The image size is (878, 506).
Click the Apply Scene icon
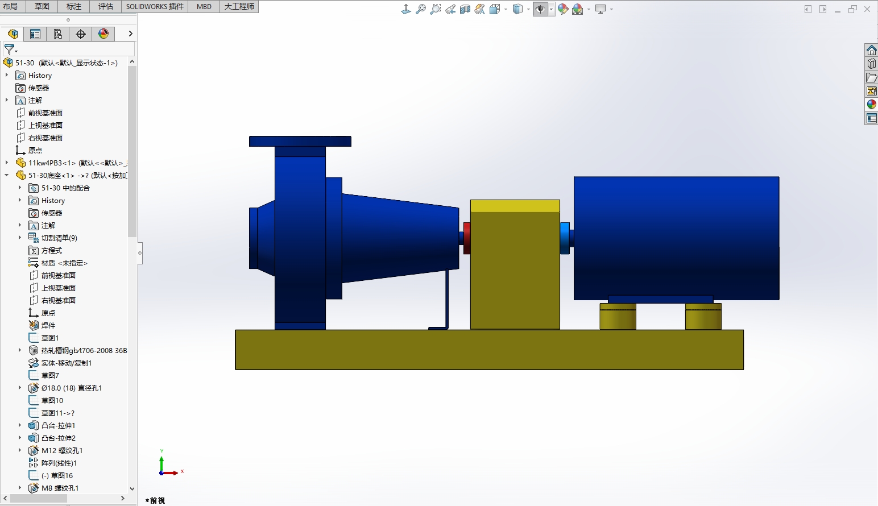click(578, 9)
